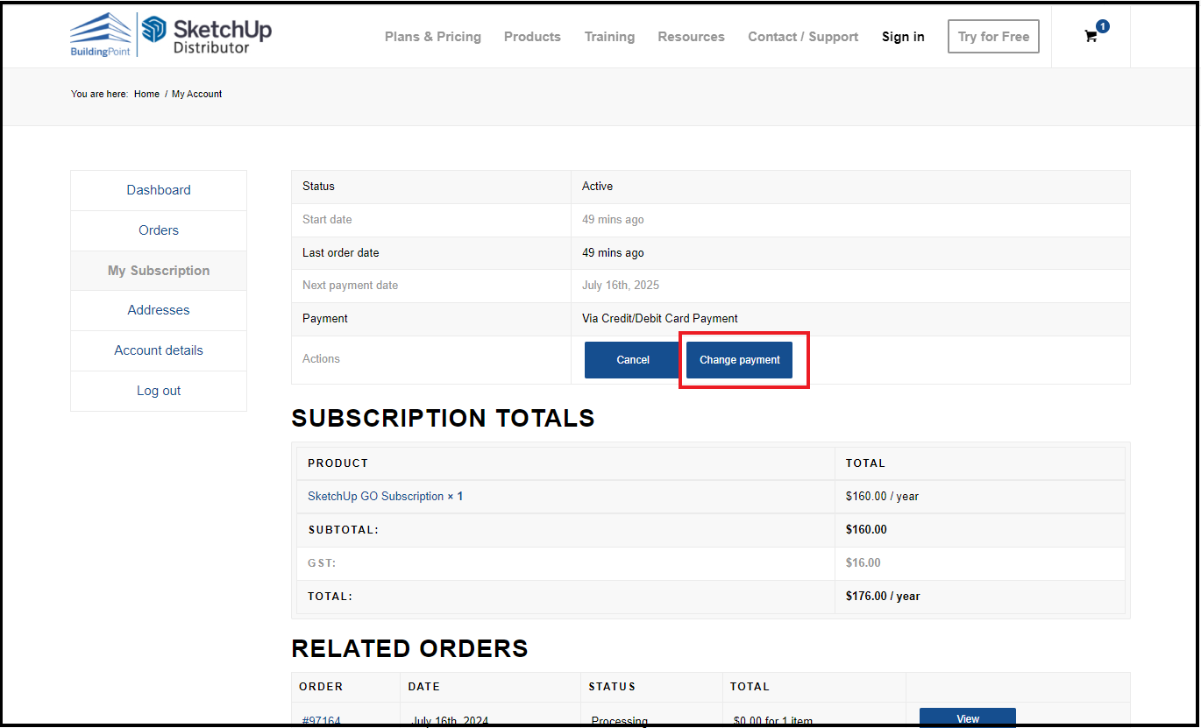Screen dimensions: 1201x728
Task: Click the Change payment button
Action: (739, 360)
